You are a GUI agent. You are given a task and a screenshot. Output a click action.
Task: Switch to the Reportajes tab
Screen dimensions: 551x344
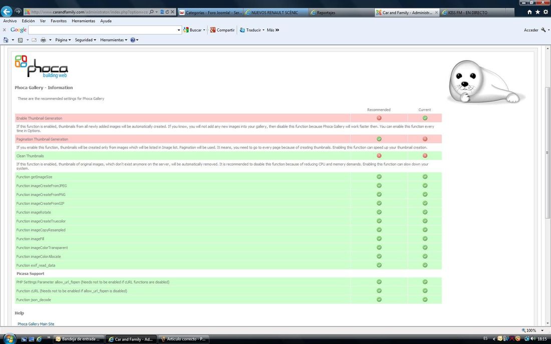point(341,12)
